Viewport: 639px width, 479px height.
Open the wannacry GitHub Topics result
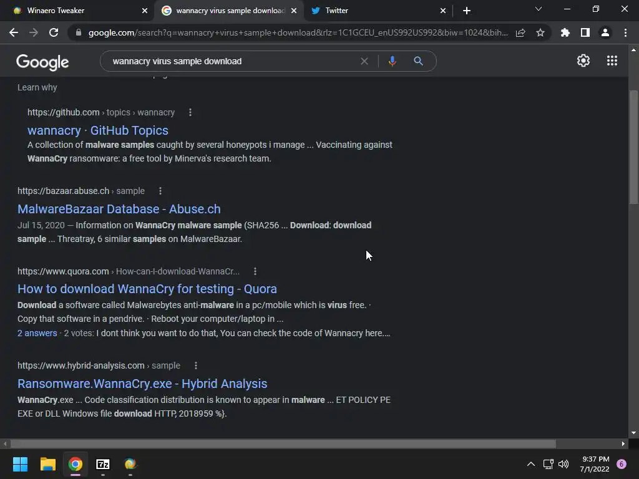tap(98, 130)
